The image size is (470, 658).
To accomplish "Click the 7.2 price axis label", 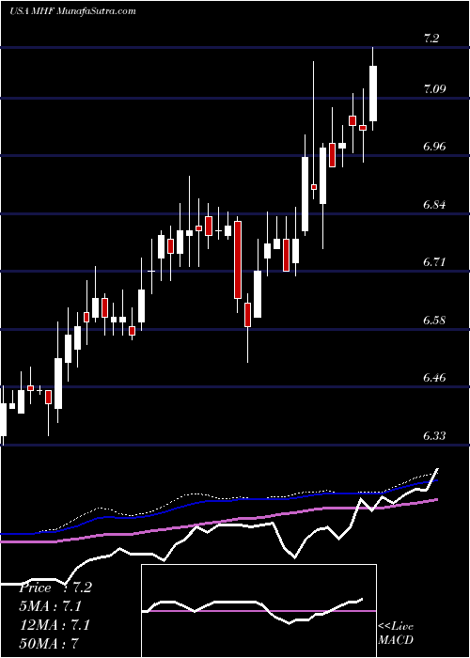I will tap(431, 39).
